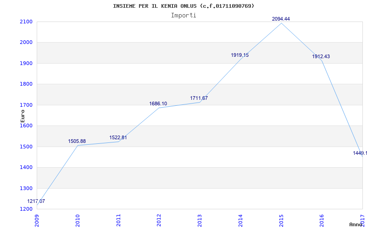This screenshot has width=367, height=229.
Task: Click the 2015 year label
Action: (281, 220)
